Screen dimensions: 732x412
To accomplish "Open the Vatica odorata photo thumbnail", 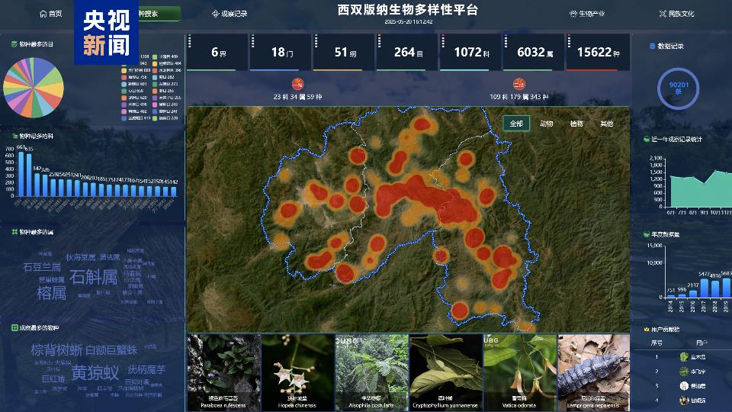I will 519,368.
